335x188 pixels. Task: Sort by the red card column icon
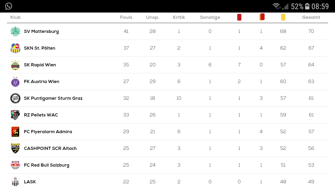tap(239, 17)
